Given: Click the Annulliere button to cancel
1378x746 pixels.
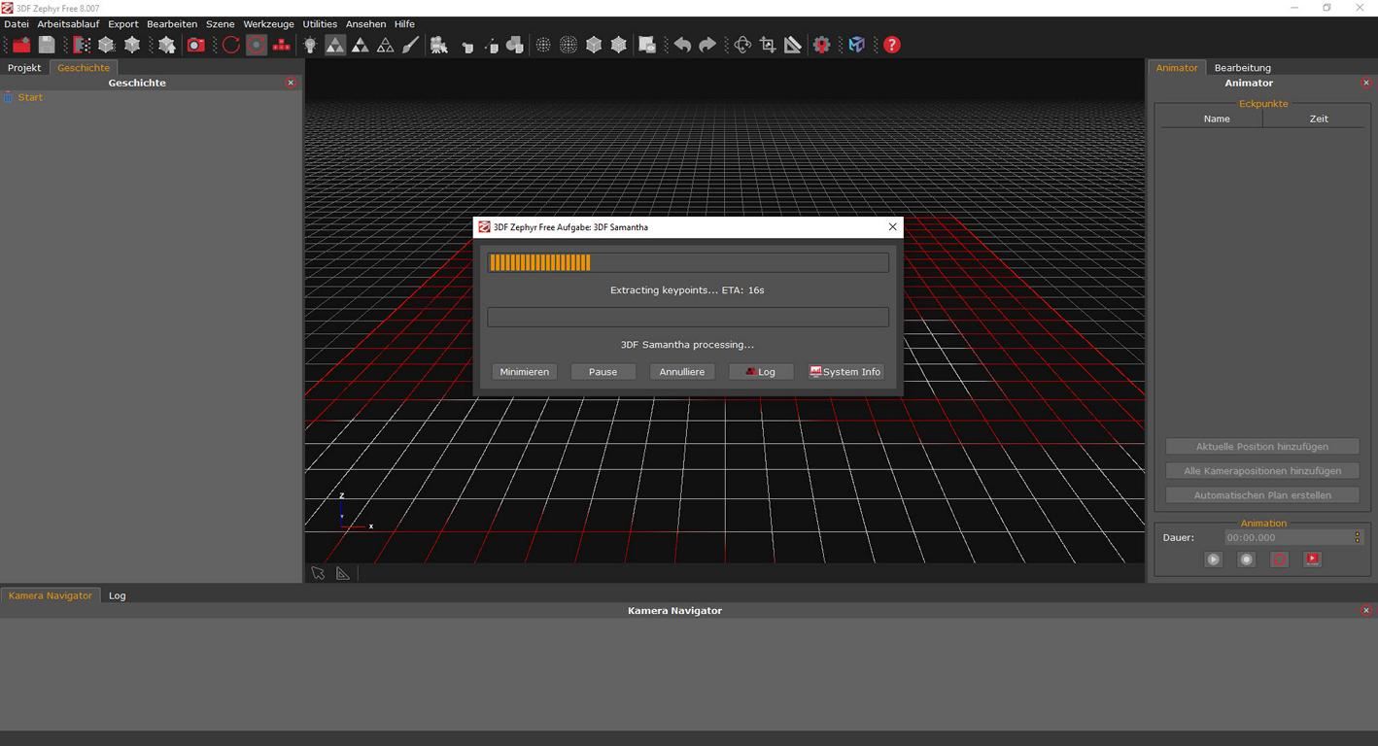Looking at the screenshot, I should click(682, 372).
